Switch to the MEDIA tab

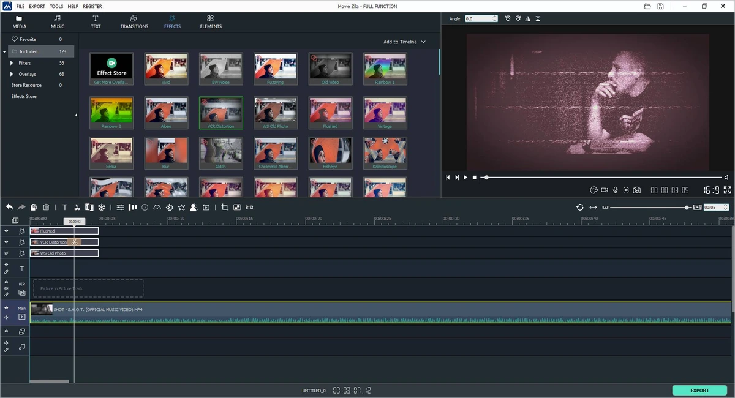(x=20, y=22)
